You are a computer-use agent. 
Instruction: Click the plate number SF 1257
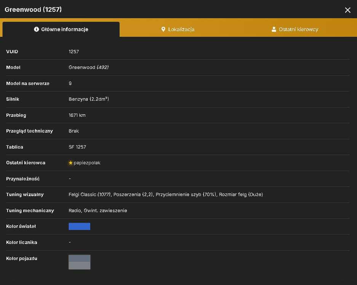point(77,147)
